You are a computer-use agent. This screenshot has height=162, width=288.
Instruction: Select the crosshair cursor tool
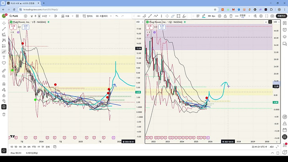tap(4, 23)
